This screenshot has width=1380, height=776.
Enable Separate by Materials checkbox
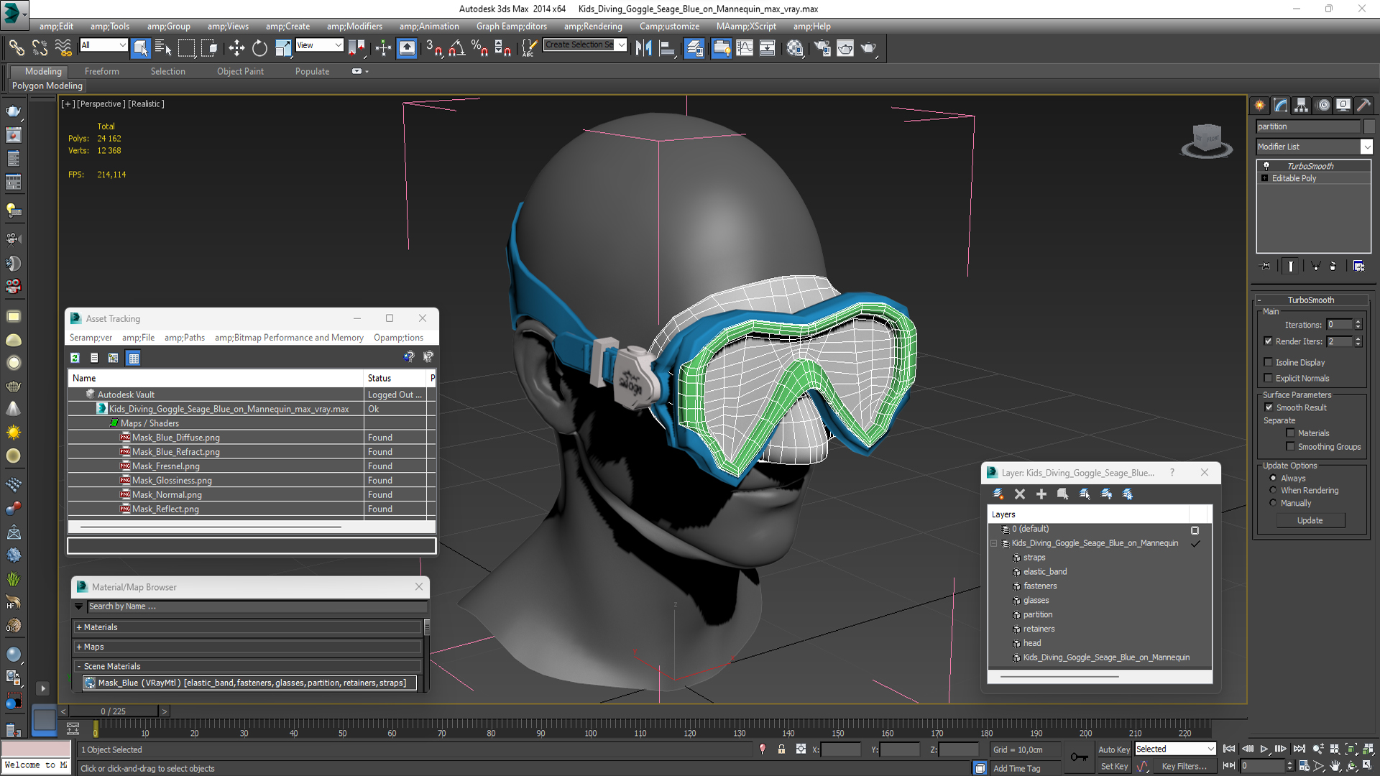[1290, 433]
